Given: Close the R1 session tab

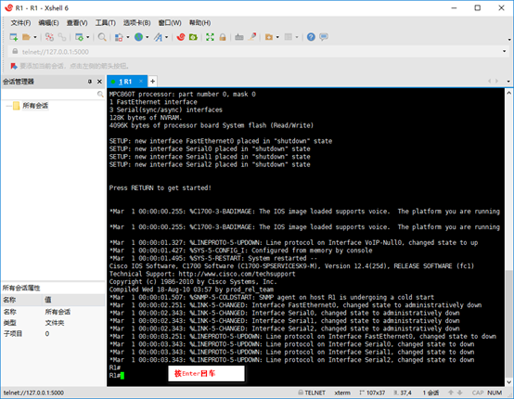Looking at the screenshot, I should click(x=141, y=82).
